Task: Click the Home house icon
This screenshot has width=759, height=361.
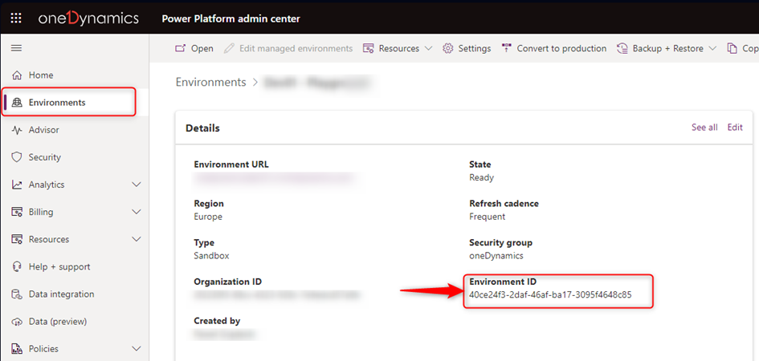Action: pyautogui.click(x=17, y=75)
